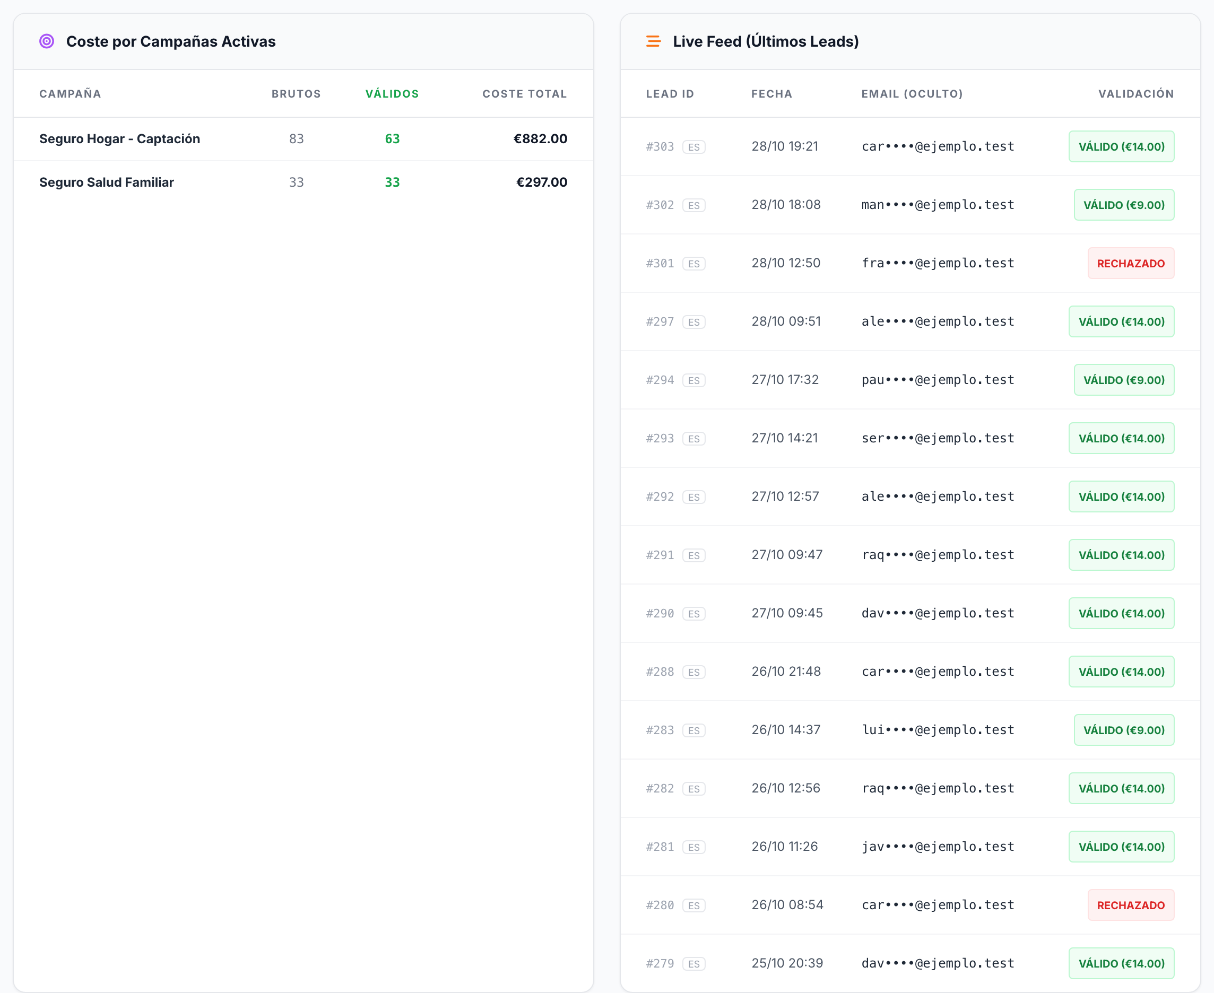Click the CAMPAÑA column header
Screen dimensions: 1214x993
pyautogui.click(x=70, y=94)
